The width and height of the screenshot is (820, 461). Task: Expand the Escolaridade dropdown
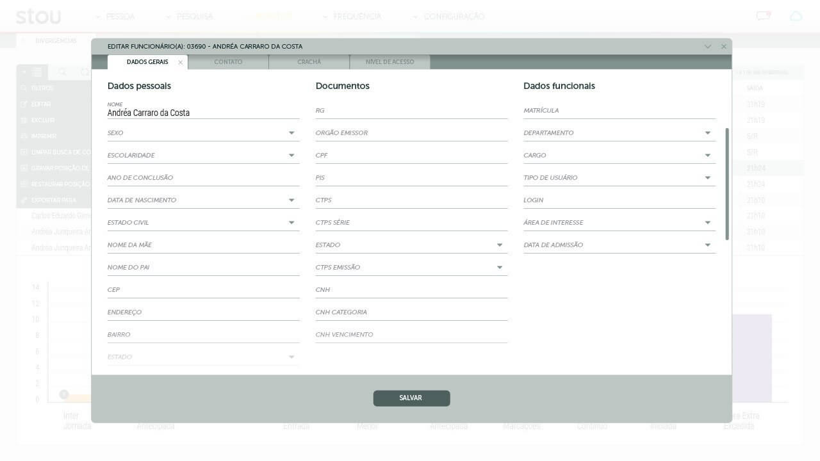click(x=291, y=156)
